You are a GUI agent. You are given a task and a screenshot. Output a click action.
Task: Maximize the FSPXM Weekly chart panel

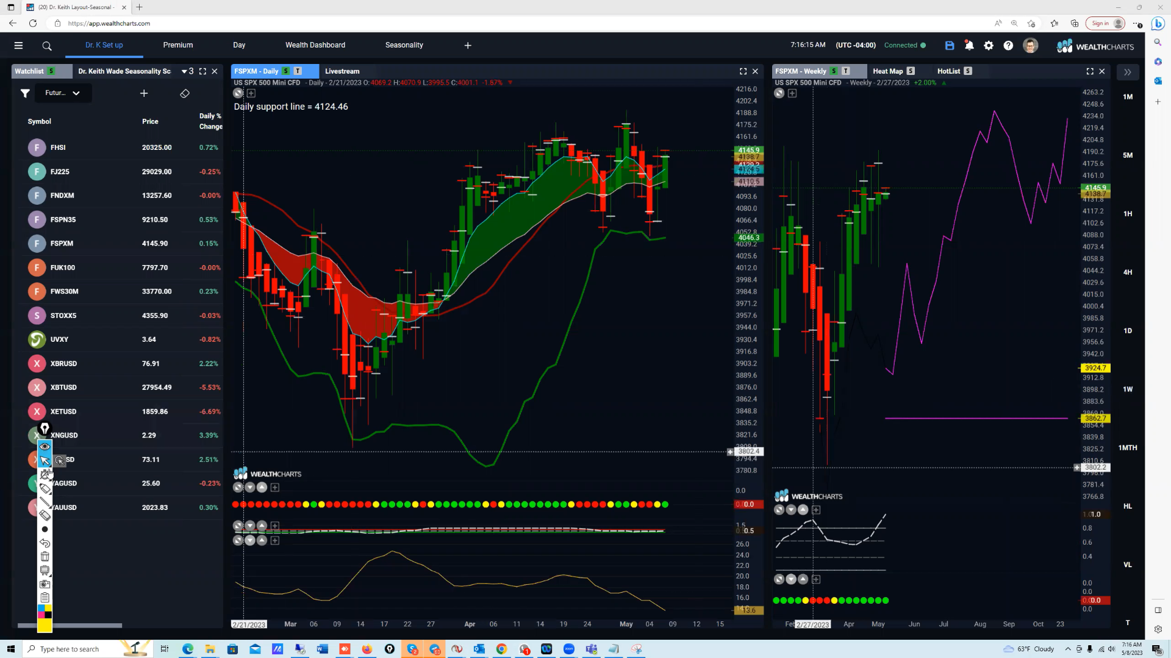[1090, 71]
